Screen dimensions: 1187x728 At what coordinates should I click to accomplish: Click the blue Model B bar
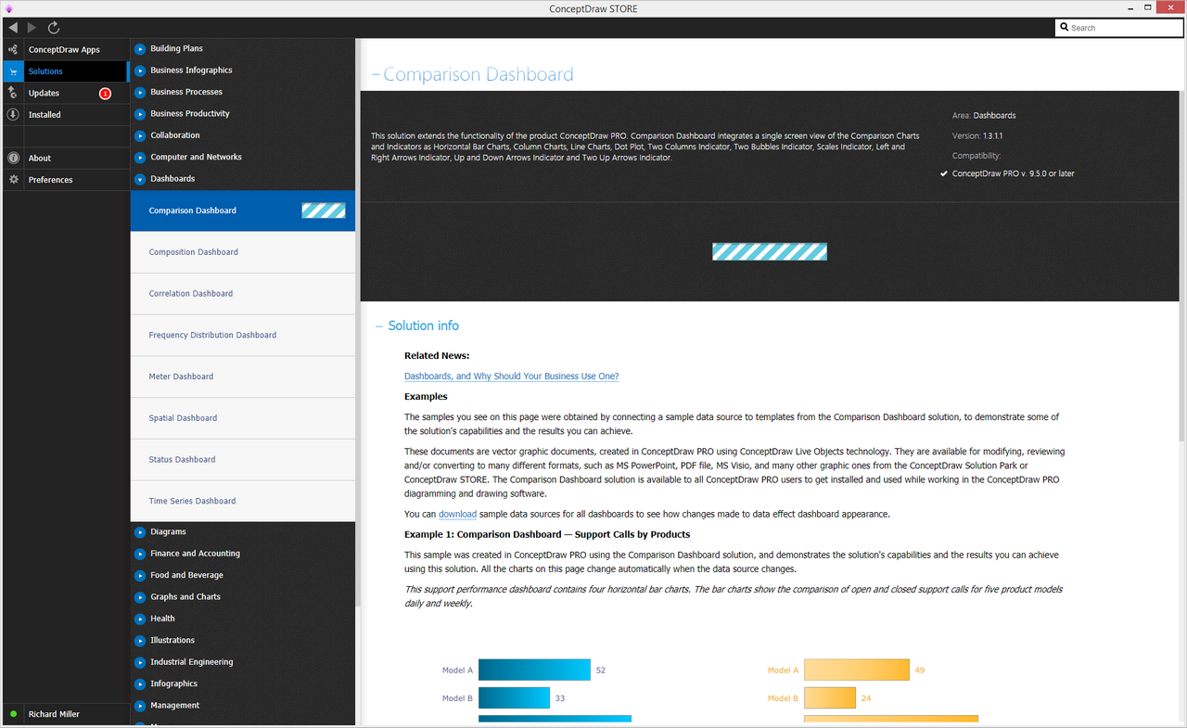click(515, 698)
